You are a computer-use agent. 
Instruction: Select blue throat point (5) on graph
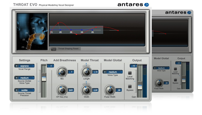92,30
